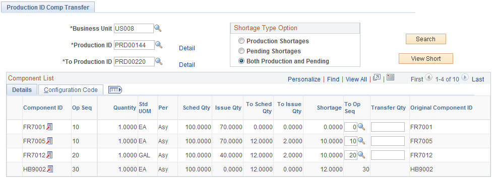Sort by Shortage column header
Viewport: 495px width, 186px height.
pyautogui.click(x=329, y=108)
